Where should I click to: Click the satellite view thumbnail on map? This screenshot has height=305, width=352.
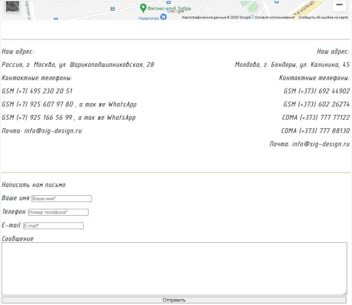13,6
